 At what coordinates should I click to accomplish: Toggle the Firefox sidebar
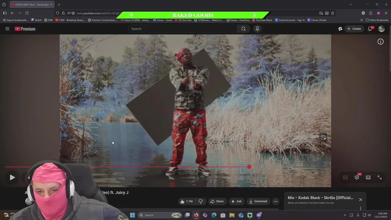pos(5,13)
